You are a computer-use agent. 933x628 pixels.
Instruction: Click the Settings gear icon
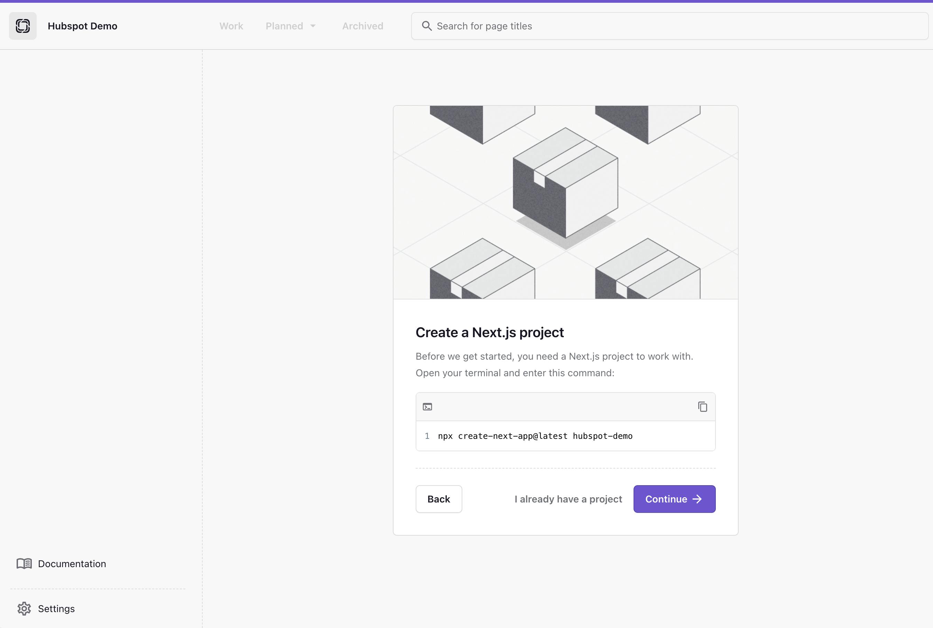24,608
